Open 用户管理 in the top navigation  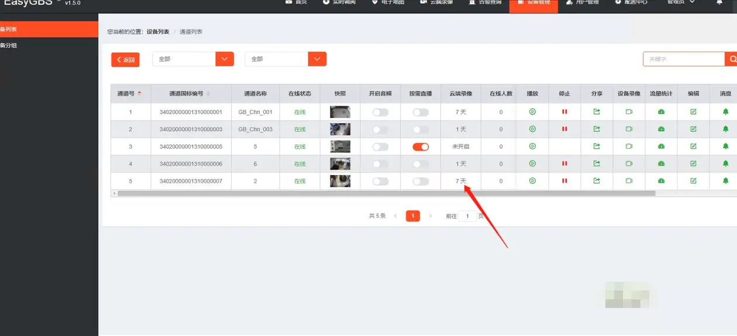tap(583, 3)
